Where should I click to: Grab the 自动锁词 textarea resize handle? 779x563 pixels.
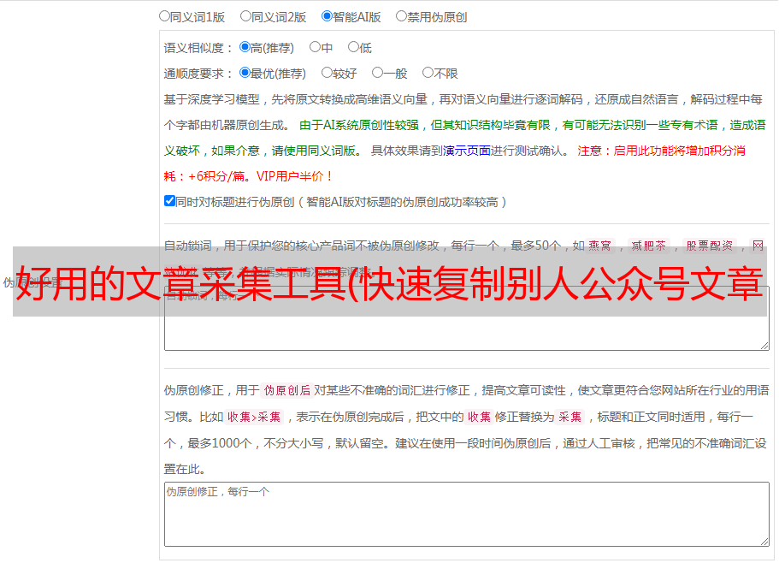tap(764, 346)
